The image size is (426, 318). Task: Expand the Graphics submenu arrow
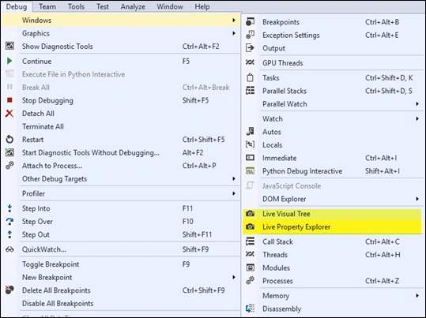click(234, 33)
